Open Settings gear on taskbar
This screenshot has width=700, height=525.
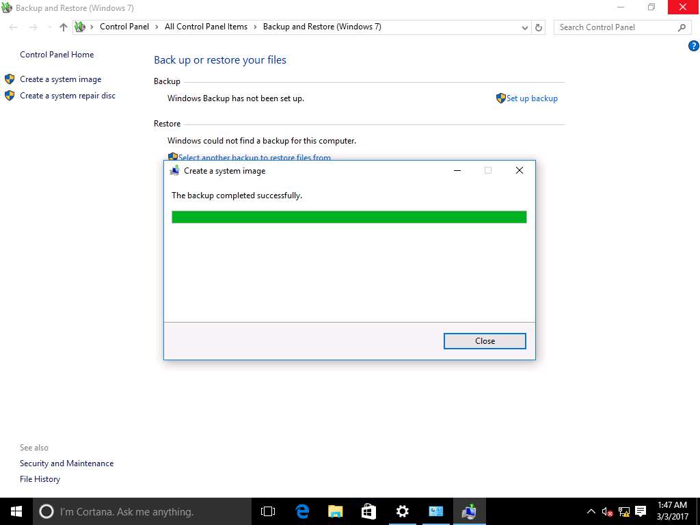coord(402,511)
